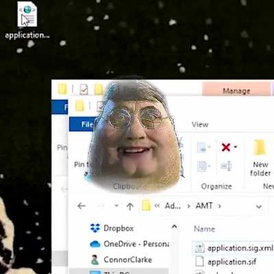274x274 pixels.
Task: Open the recent locations dropdown
Action: coord(116,206)
